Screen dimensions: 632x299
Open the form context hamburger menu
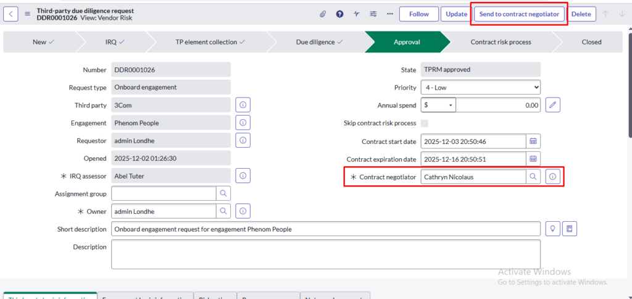coord(27,14)
